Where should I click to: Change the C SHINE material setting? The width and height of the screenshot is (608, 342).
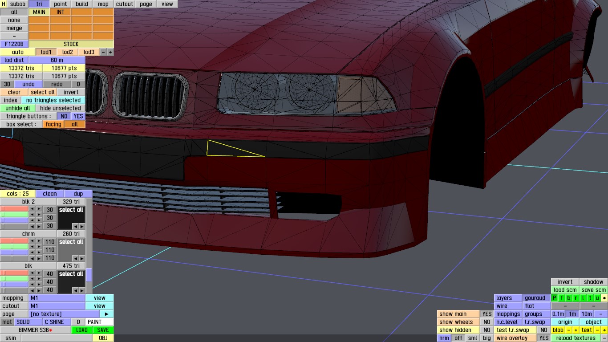coord(57,322)
